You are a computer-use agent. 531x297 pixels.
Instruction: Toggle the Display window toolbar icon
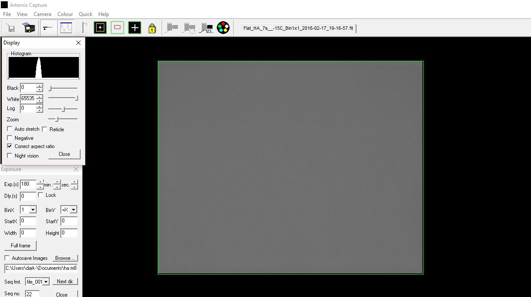48,28
